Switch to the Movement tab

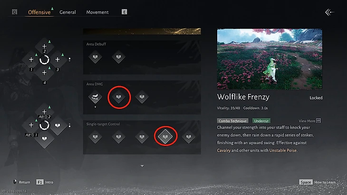tap(97, 12)
